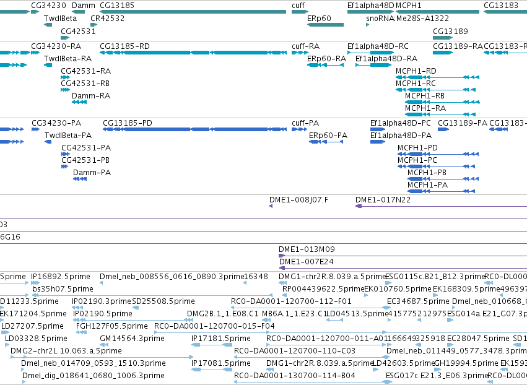Select the cuff-PA protein label
The width and height of the screenshot is (527, 385).
pyautogui.click(x=305, y=123)
